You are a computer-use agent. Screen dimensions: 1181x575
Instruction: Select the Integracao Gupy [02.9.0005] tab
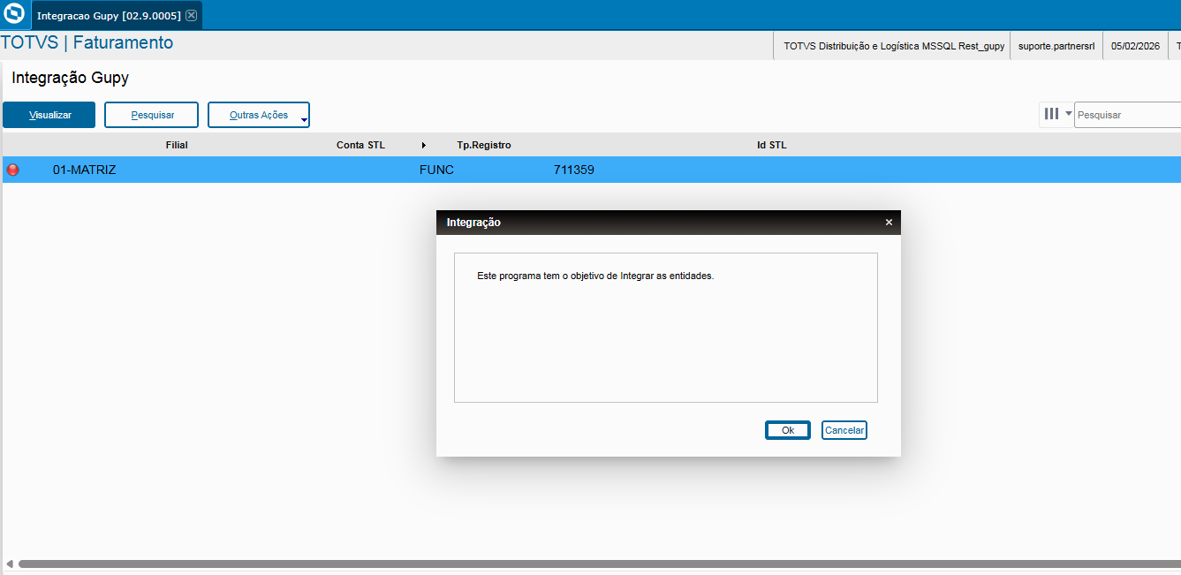point(108,16)
